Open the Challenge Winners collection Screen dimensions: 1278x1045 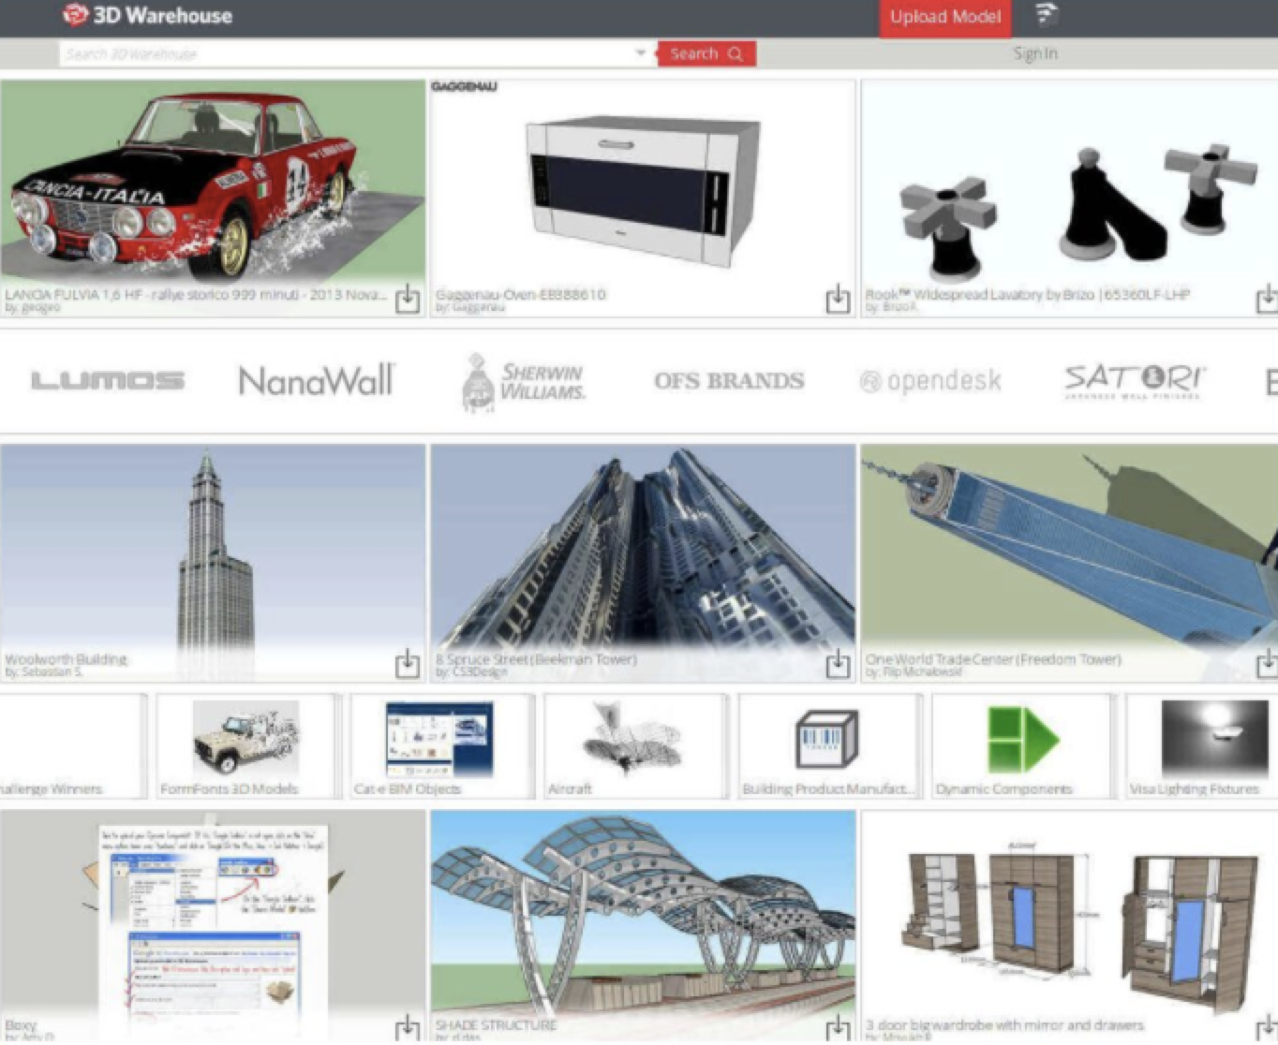coord(72,746)
